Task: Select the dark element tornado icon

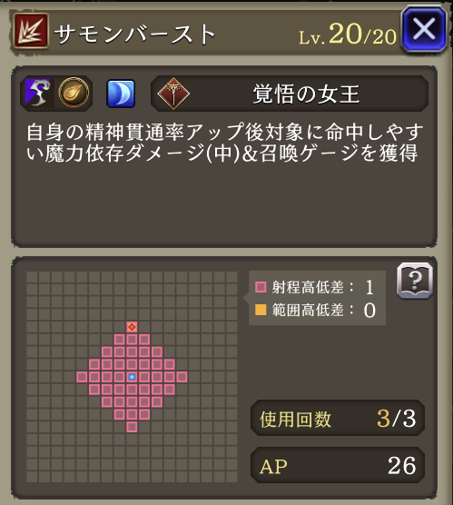Action: tap(38, 93)
